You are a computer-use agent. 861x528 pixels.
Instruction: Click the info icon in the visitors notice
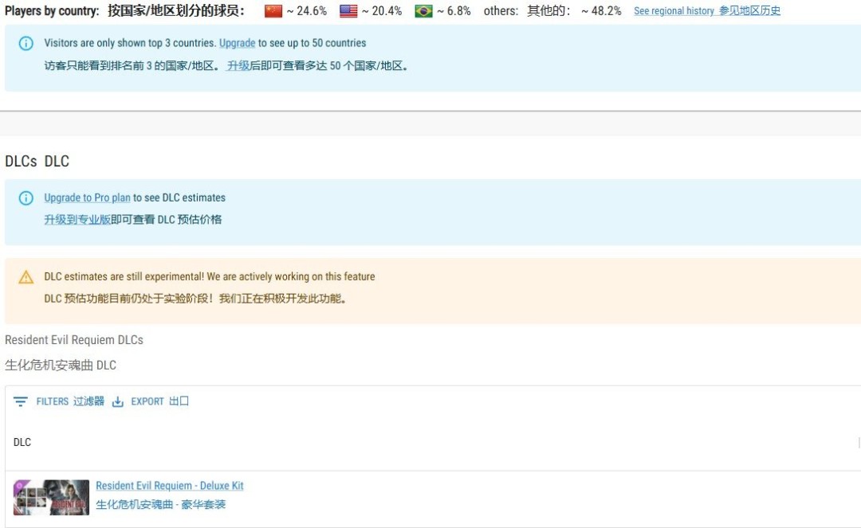[25, 43]
